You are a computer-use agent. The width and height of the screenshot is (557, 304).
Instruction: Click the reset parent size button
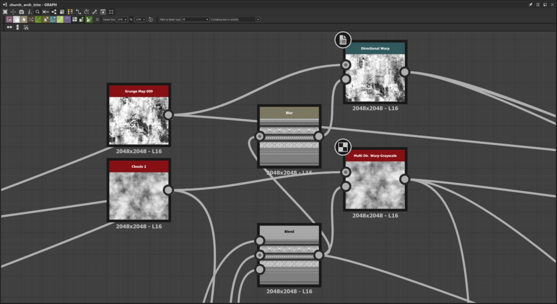(150, 20)
